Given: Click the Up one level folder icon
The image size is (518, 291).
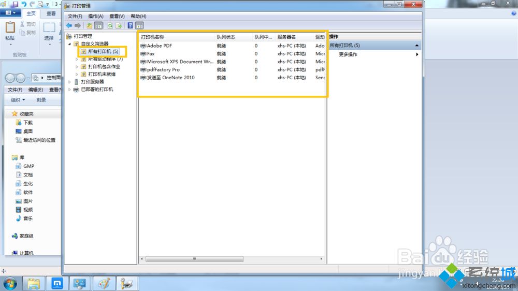Looking at the screenshot, I should [x=89, y=25].
